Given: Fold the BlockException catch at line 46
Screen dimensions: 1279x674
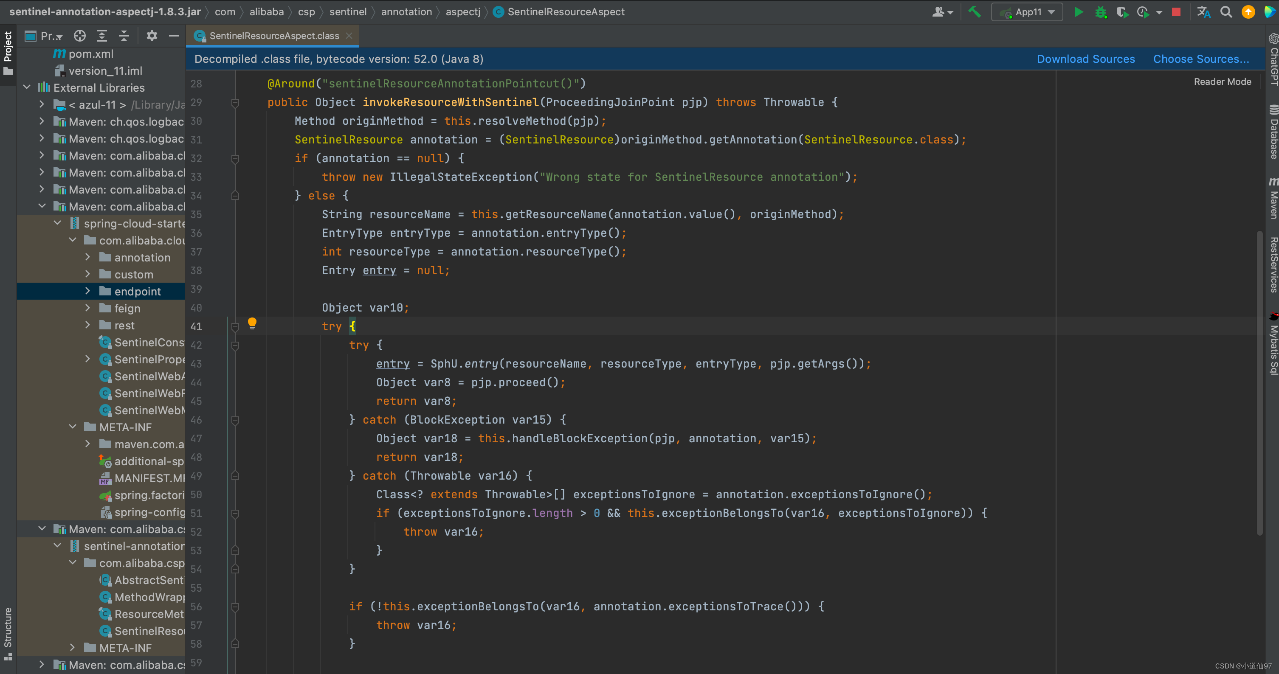Looking at the screenshot, I should (235, 420).
